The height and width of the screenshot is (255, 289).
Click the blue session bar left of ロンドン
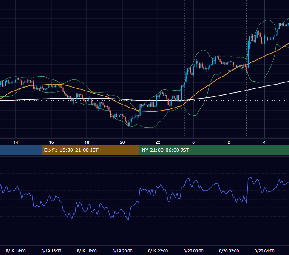pos(21,150)
